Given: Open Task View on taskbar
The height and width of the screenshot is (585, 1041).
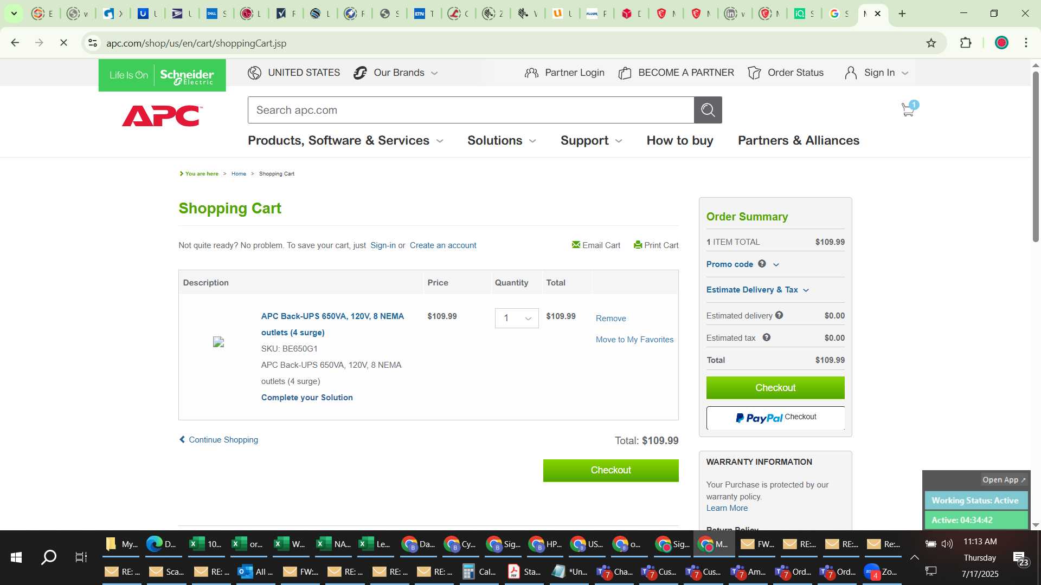Looking at the screenshot, I should (x=81, y=557).
